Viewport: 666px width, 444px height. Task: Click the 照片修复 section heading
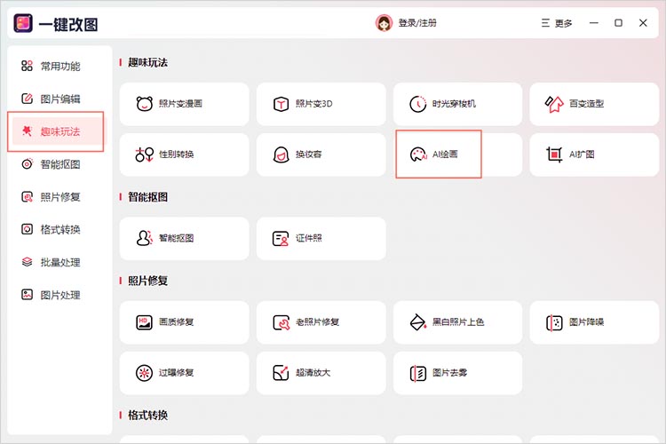click(x=147, y=281)
